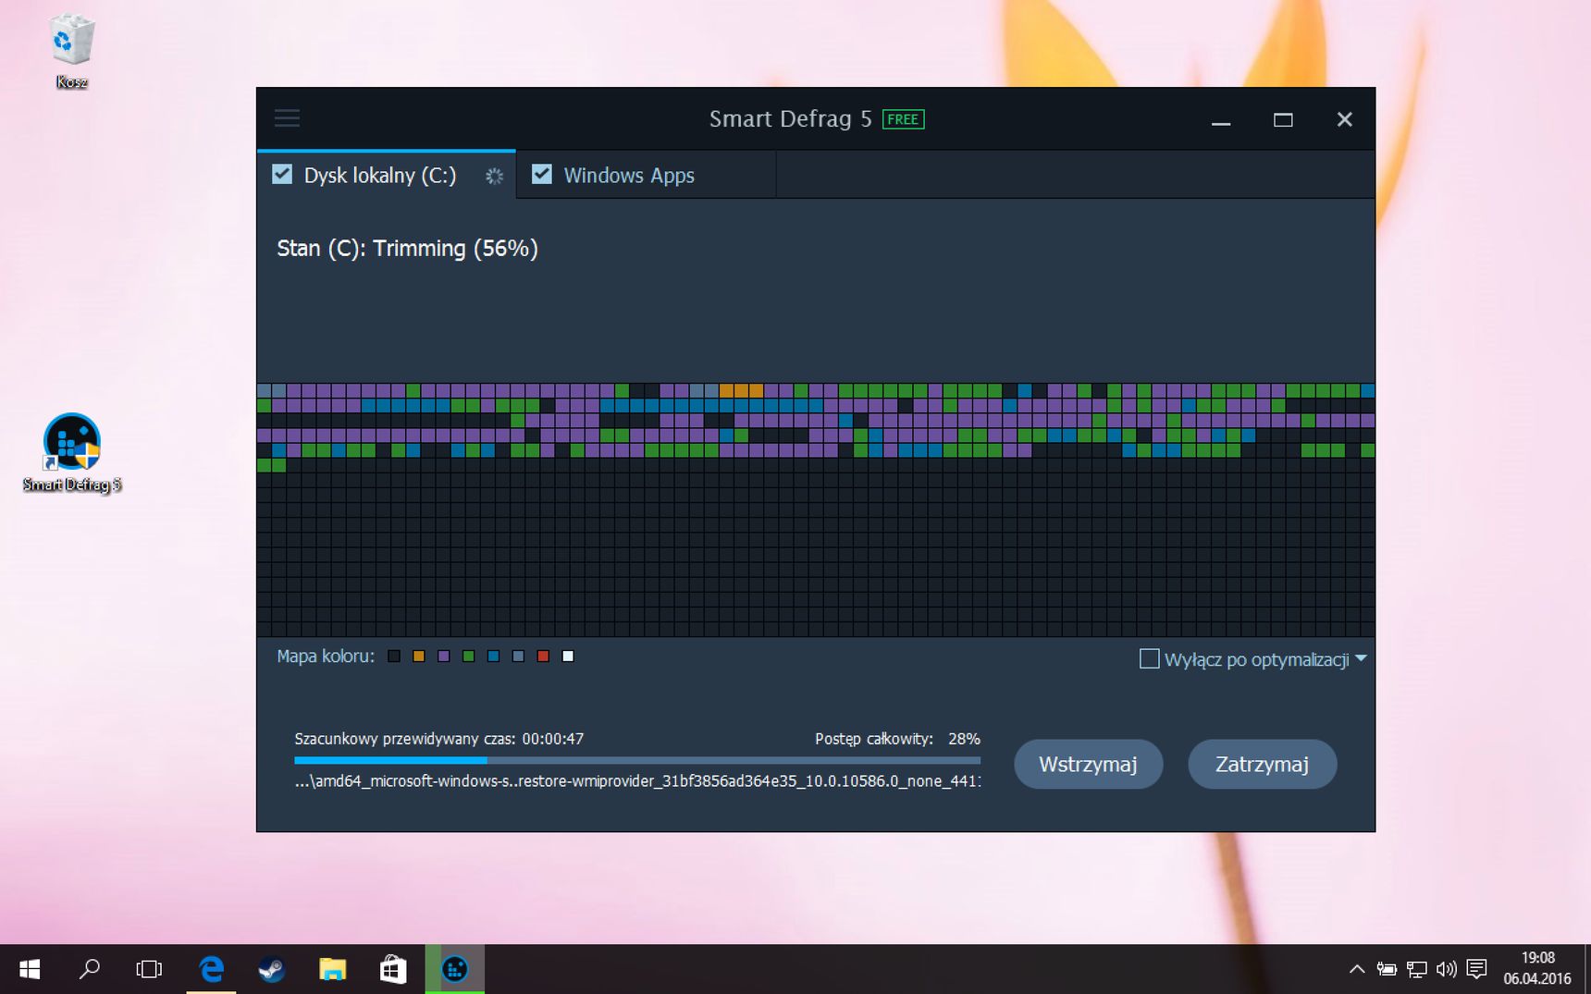Open File Explorer from the taskbar
This screenshot has width=1591, height=994.
click(x=332, y=969)
